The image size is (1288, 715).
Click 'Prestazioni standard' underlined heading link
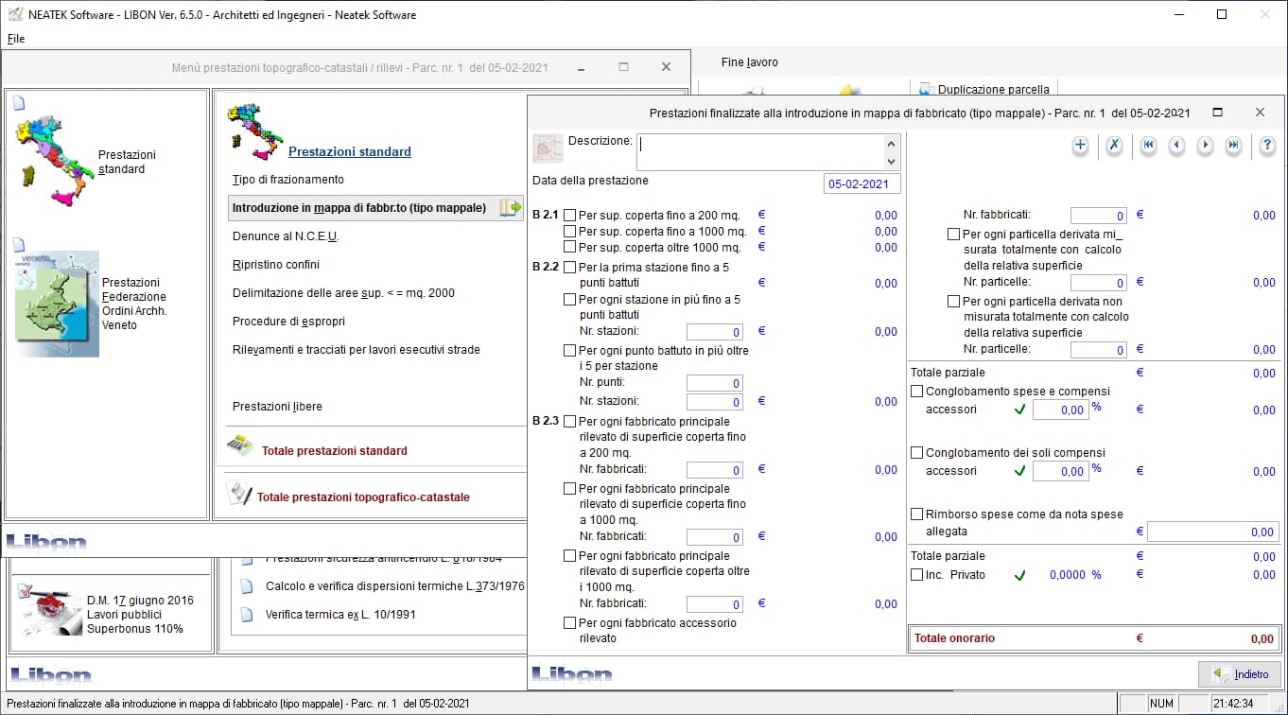pos(350,151)
